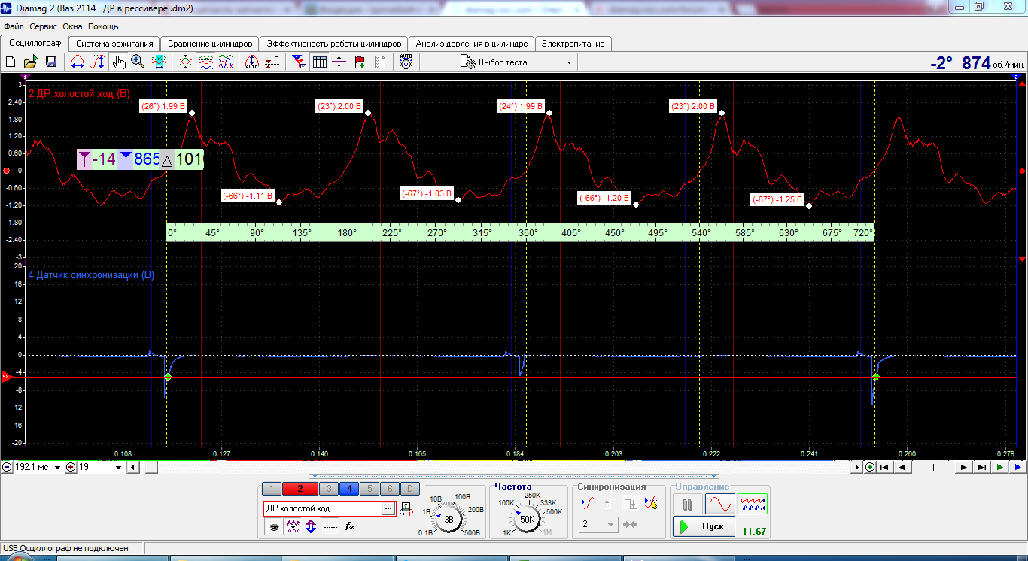Open the Анализ давления в цилиндре tab
Viewport: 1028px width, 561px height.
click(473, 44)
